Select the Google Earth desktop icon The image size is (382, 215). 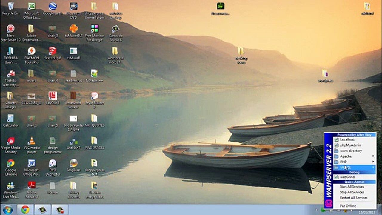point(53,9)
